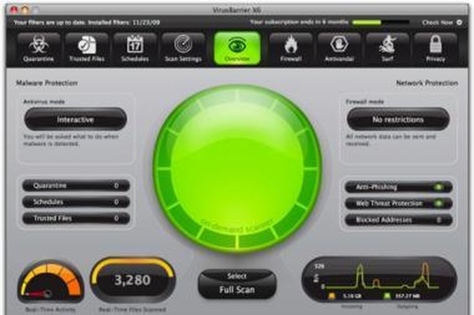Screen dimensions: 474x315
Task: Select the Overview eye tab
Action: (237, 48)
